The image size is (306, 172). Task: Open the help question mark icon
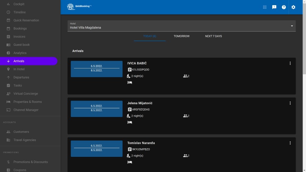284,7
